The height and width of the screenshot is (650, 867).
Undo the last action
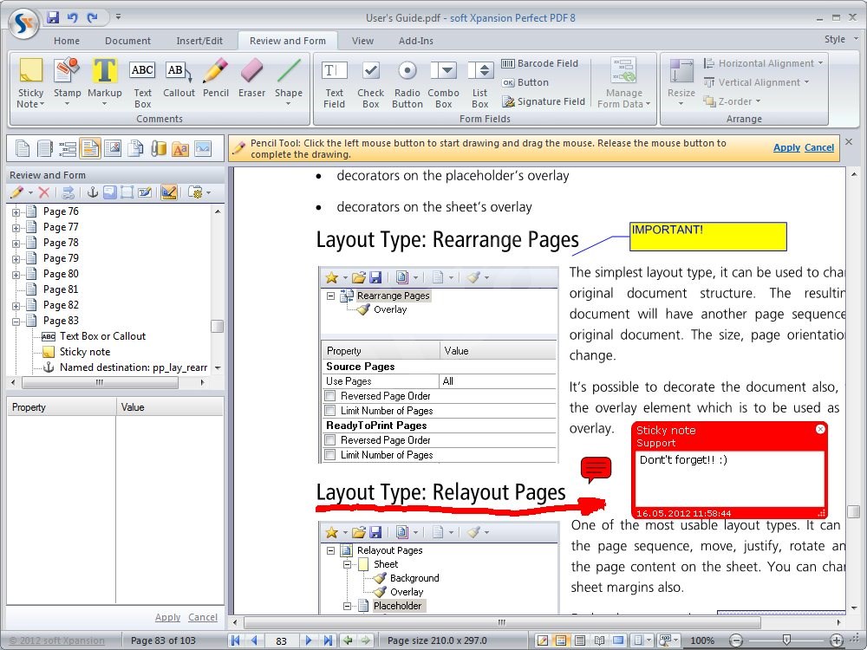click(73, 17)
